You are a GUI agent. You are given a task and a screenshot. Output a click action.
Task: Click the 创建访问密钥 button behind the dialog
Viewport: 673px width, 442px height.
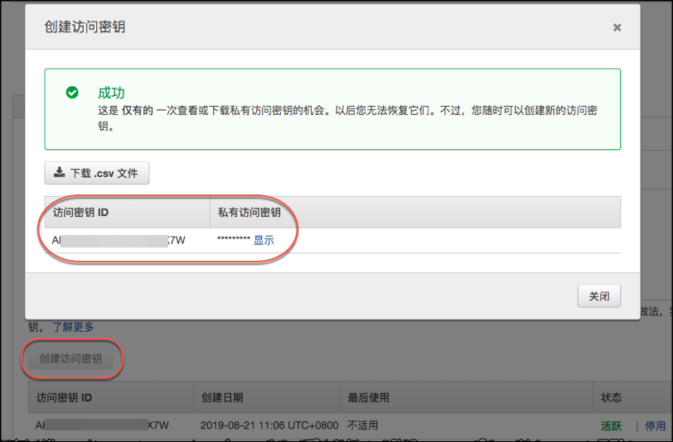pyautogui.click(x=70, y=358)
